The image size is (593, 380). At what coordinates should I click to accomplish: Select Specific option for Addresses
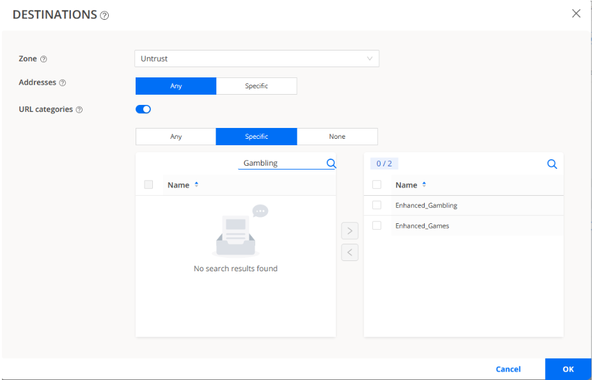(x=257, y=86)
